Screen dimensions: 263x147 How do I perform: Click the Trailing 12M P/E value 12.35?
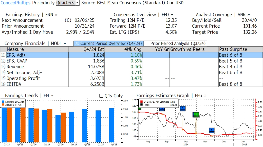pos(171,20)
